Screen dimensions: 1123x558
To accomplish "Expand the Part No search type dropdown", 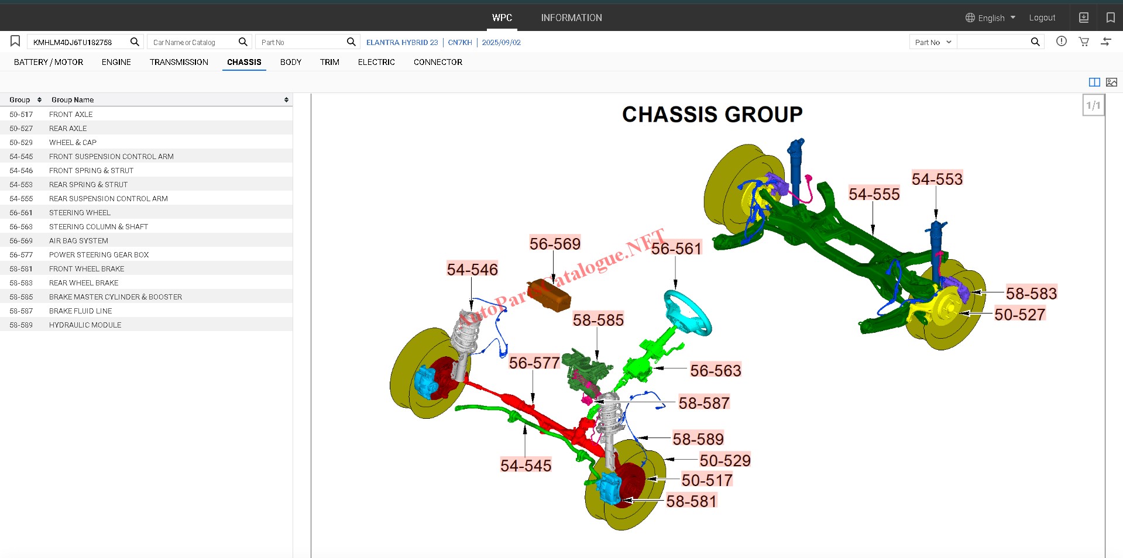I will [933, 42].
